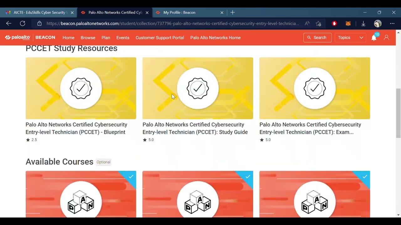
Task: Open notifications bell with 10 badge
Action: tap(374, 37)
